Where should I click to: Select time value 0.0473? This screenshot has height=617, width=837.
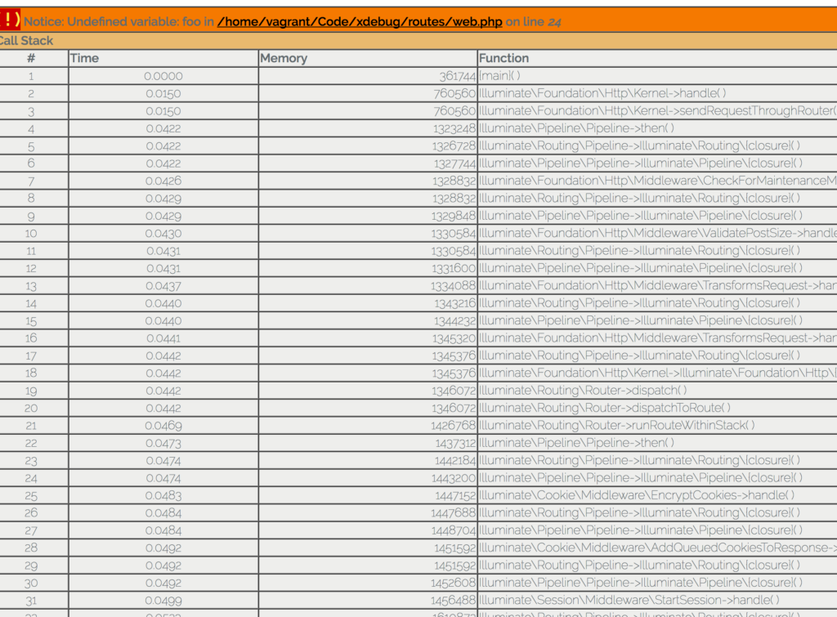163,443
